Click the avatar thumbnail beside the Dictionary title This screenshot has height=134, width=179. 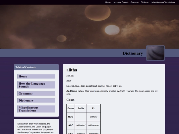[155, 53]
